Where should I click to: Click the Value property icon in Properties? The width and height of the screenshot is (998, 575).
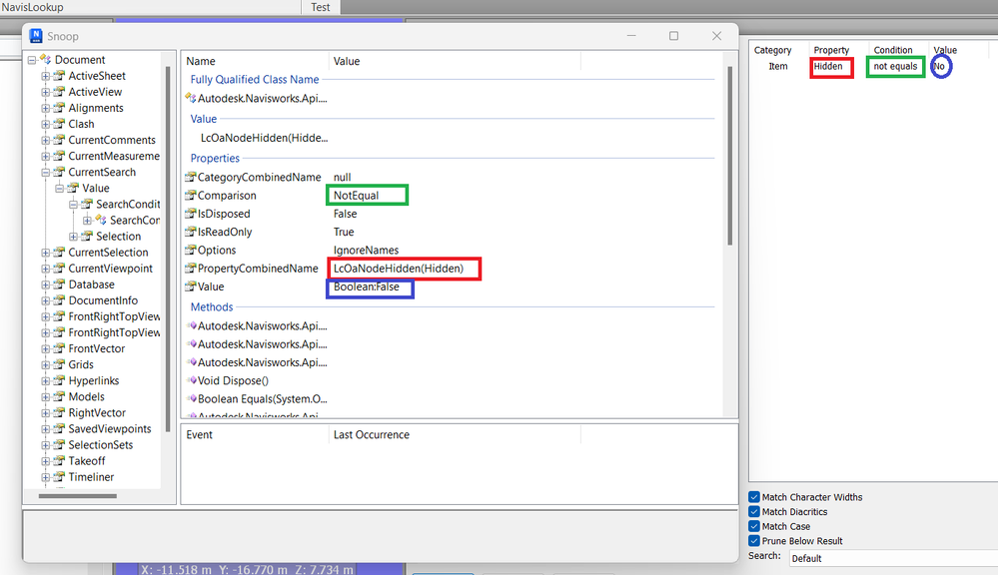(190, 287)
